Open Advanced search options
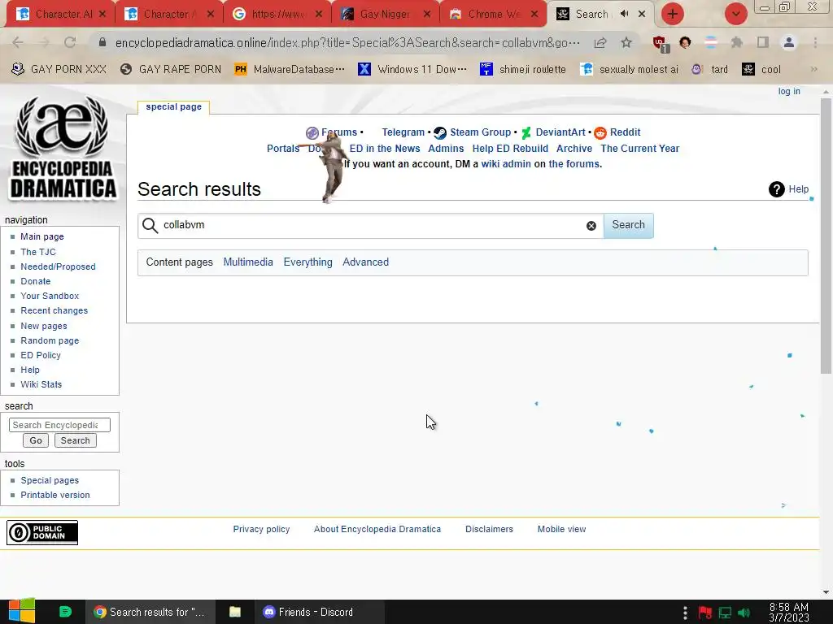The width and height of the screenshot is (833, 624). tap(365, 262)
